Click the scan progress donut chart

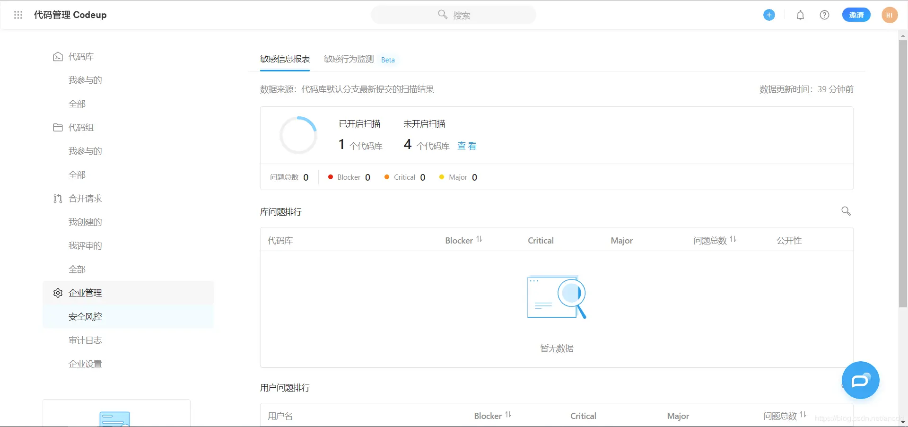pos(298,135)
